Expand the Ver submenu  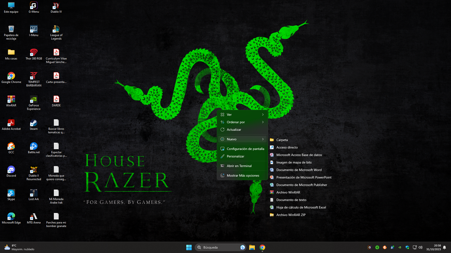click(x=242, y=115)
